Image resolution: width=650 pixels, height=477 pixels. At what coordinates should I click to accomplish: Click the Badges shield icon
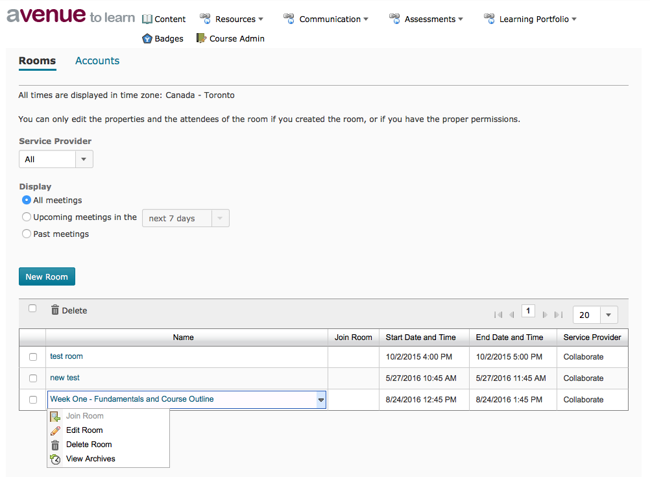click(x=147, y=39)
